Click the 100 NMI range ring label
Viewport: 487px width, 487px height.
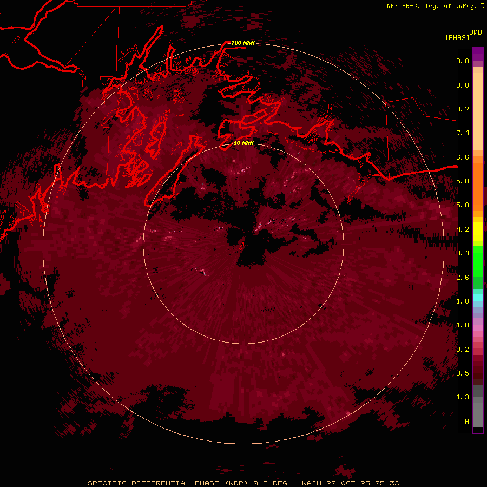pyautogui.click(x=243, y=43)
